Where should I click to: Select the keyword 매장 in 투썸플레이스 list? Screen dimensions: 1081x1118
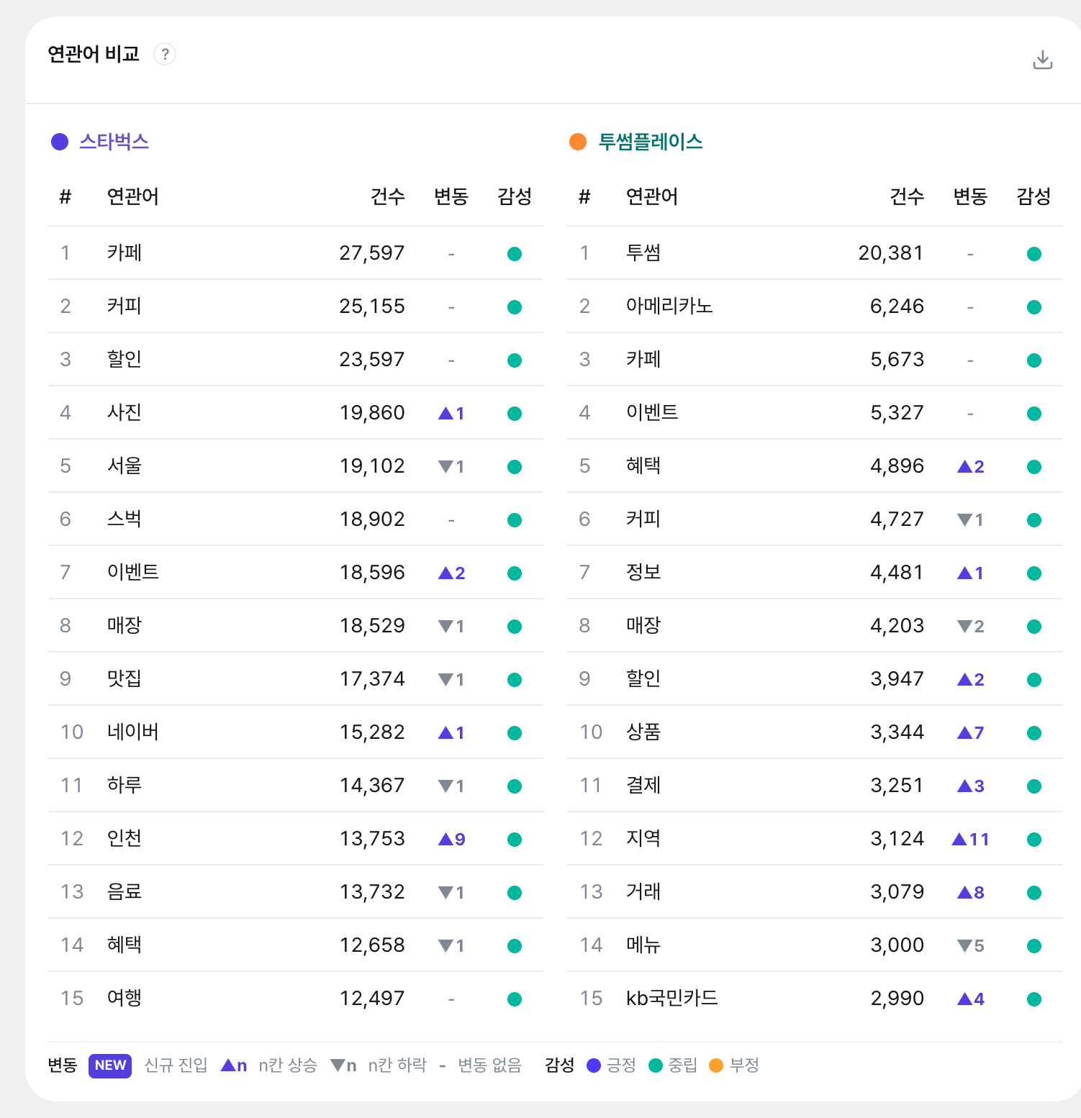tap(643, 625)
